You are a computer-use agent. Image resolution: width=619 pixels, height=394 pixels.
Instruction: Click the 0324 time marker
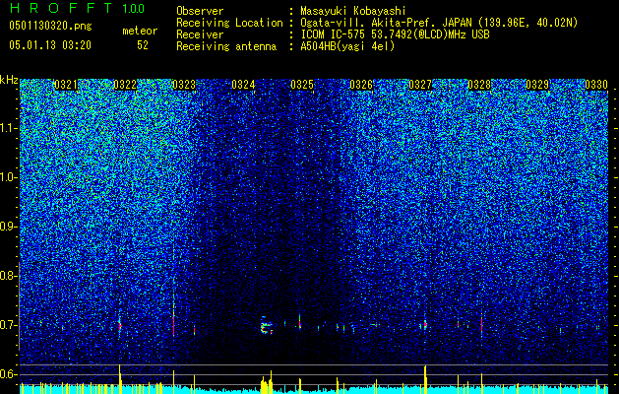tap(243, 84)
